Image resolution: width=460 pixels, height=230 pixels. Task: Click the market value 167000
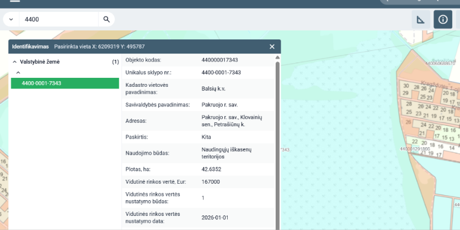pyautogui.click(x=211, y=182)
